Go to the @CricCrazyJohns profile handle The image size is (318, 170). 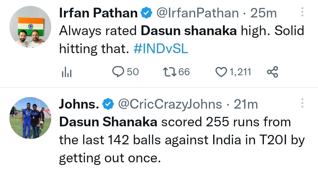click(x=170, y=104)
